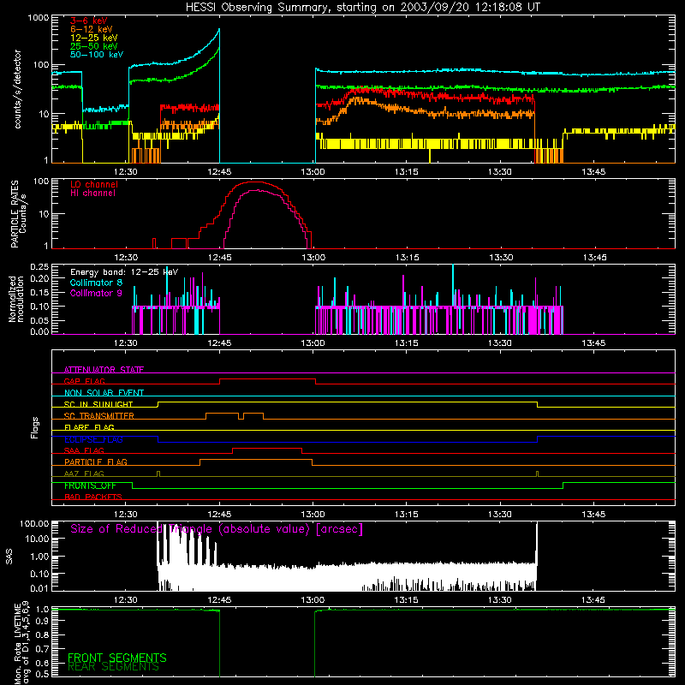Click the 'GAP FLAG' label
This screenshot has width=685, height=685.
(84, 381)
